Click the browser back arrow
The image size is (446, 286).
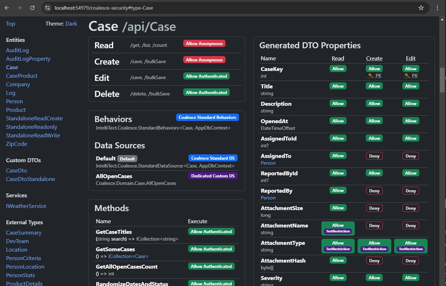7,8
